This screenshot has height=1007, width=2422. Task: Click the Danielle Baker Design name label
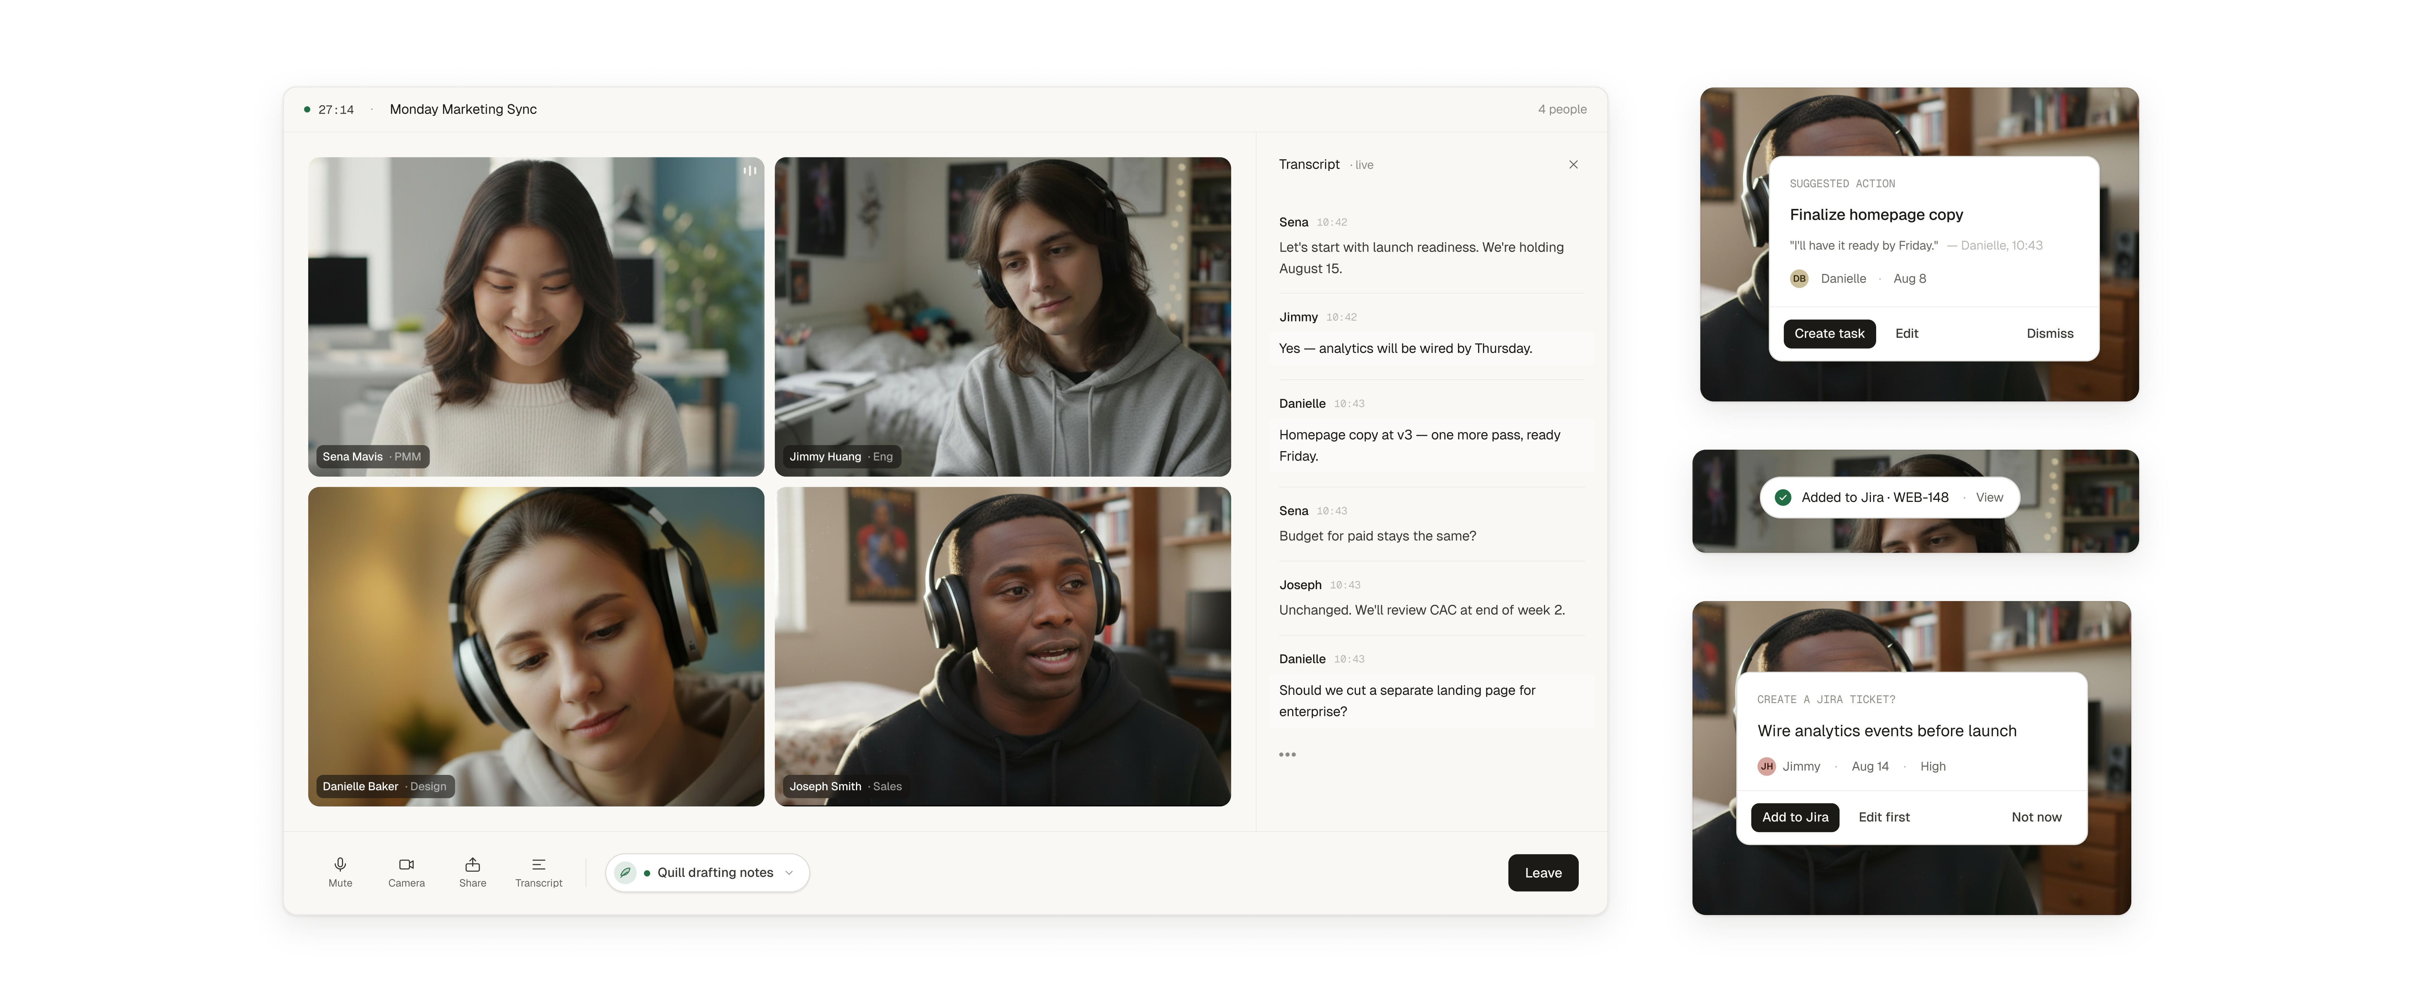(x=385, y=786)
